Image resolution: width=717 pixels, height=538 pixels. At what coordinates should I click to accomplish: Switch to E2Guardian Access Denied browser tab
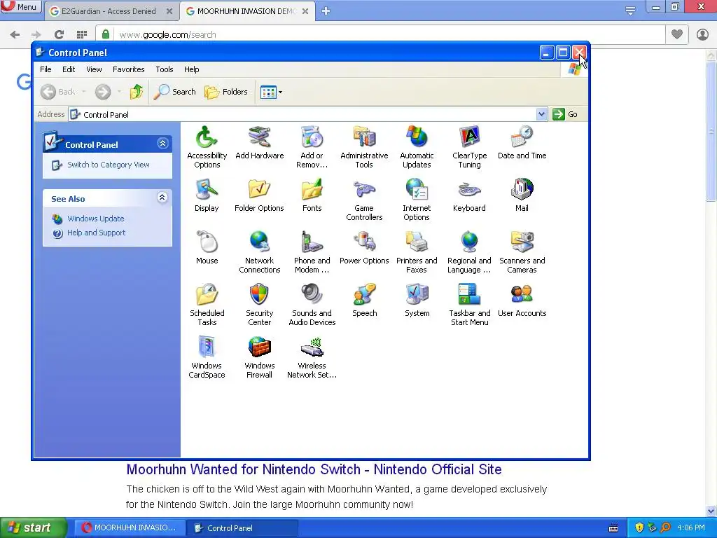pyautogui.click(x=109, y=11)
